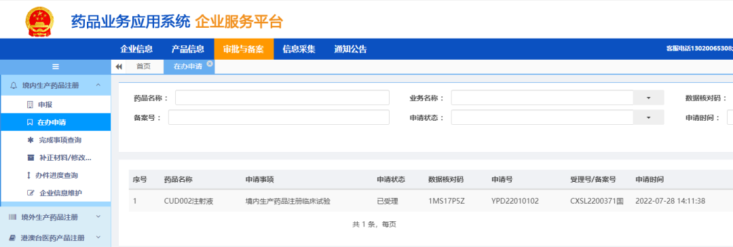
Task: Switch to the 在办申请 tab
Action: point(188,67)
